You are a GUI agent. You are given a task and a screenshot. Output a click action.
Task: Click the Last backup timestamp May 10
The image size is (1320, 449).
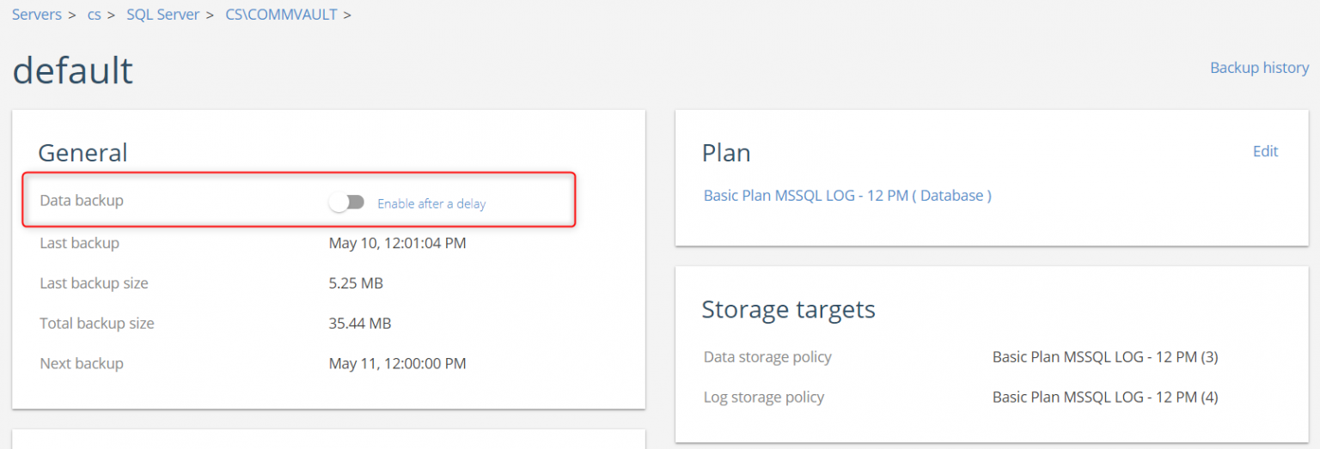397,243
